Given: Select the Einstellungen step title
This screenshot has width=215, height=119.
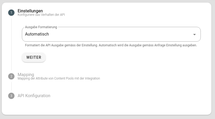Looking at the screenshot, I should (30, 11).
